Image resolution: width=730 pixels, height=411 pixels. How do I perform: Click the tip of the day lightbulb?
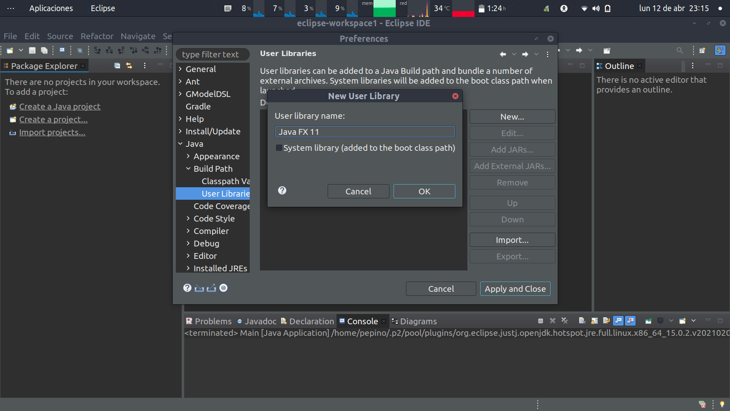(x=722, y=404)
